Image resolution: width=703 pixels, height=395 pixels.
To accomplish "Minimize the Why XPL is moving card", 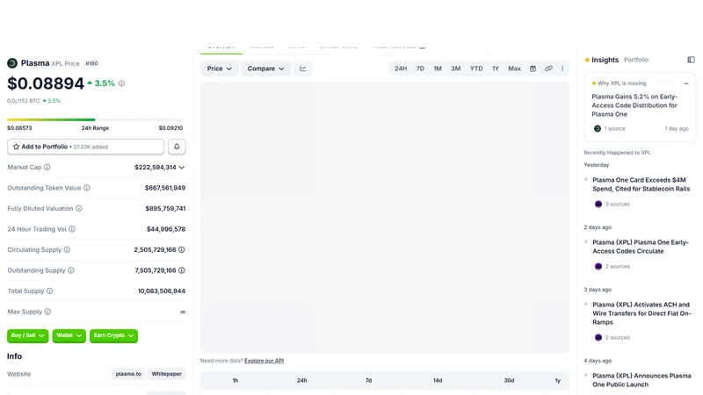I will click(x=686, y=83).
